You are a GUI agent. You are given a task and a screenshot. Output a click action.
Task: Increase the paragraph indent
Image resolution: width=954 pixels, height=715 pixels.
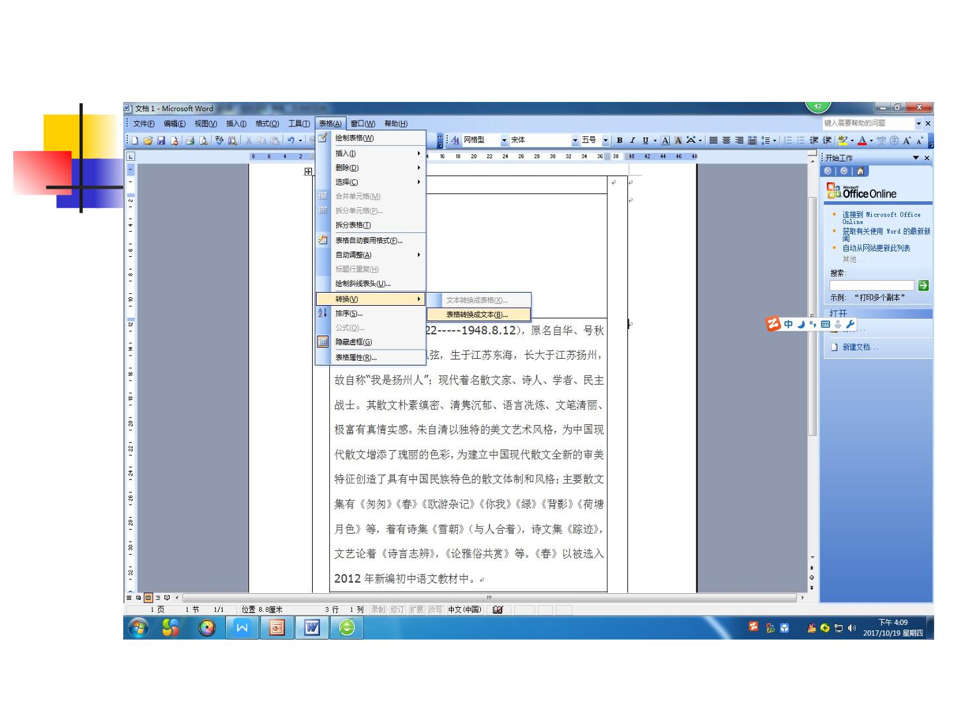point(827,140)
